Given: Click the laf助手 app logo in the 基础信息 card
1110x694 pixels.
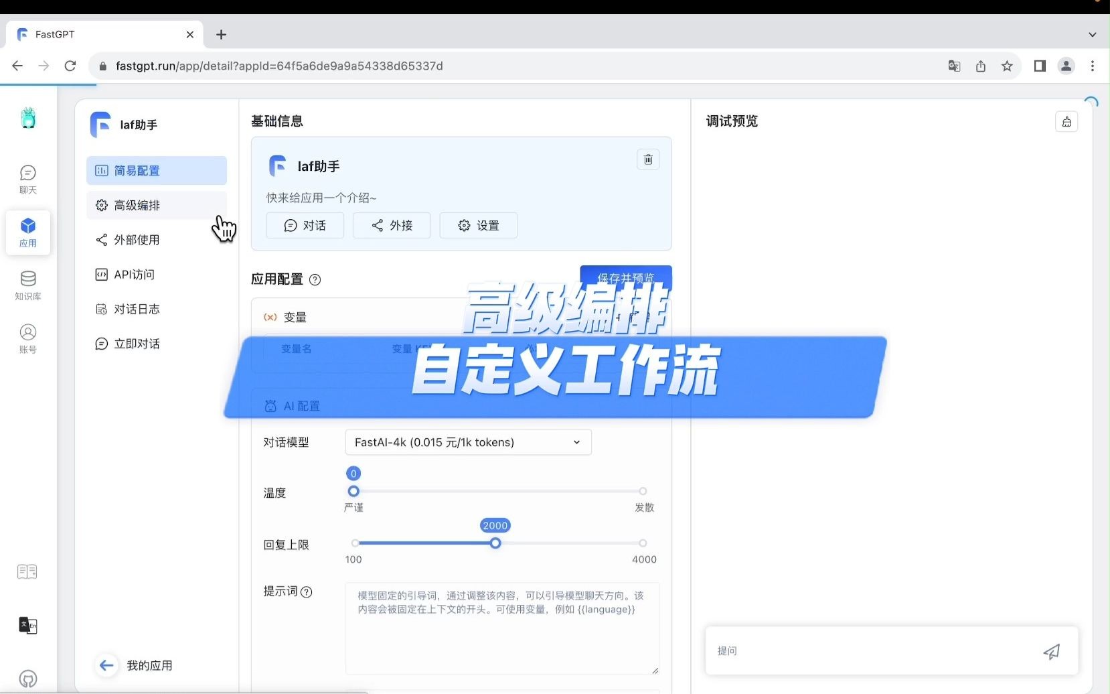Looking at the screenshot, I should [277, 165].
